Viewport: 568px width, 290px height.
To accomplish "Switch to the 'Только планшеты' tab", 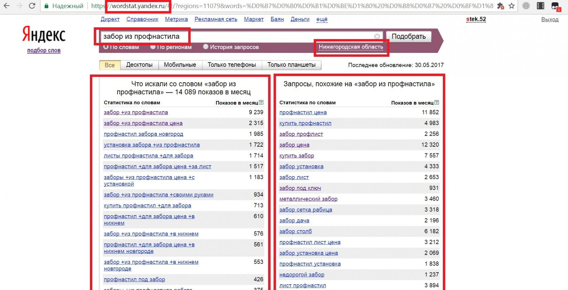I will tap(291, 65).
